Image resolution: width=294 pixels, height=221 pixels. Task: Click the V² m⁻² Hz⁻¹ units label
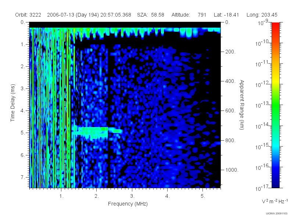click(275, 201)
